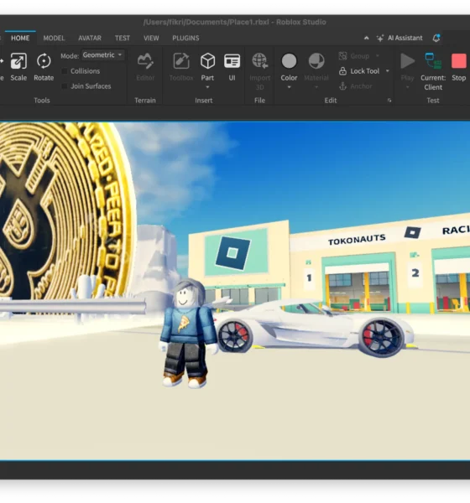The image size is (470, 503).
Task: Select the white sports car in viewport
Action: 313,327
